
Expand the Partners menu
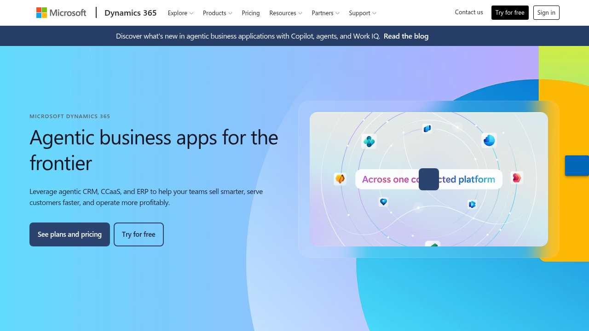[x=325, y=13]
